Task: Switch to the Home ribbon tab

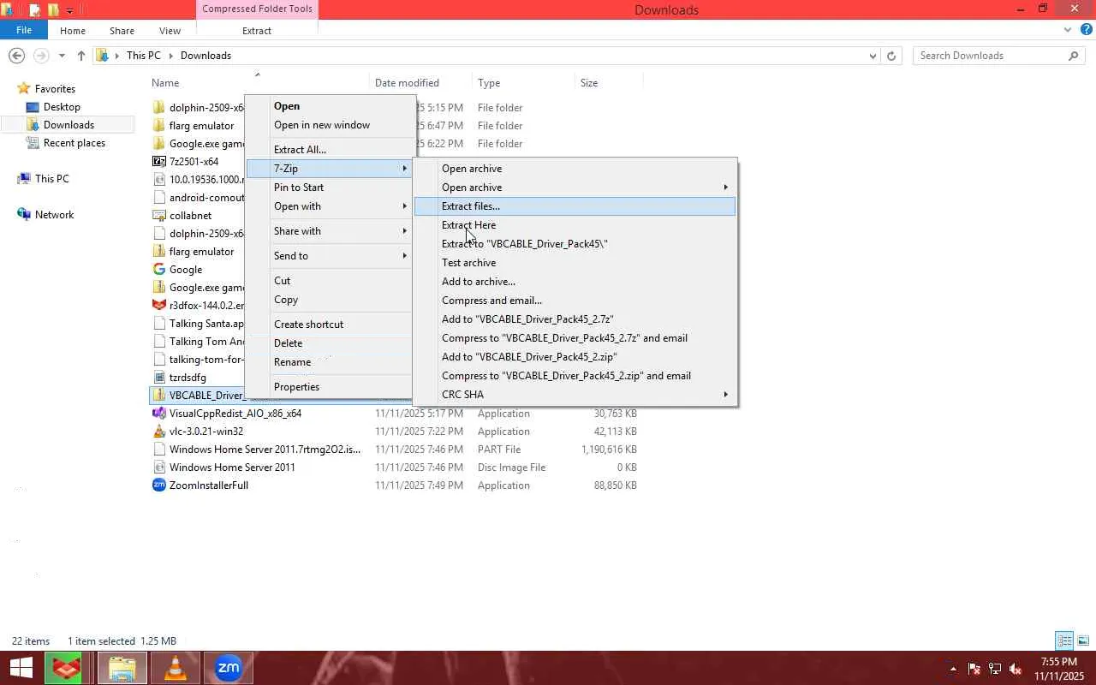Action: (73, 31)
